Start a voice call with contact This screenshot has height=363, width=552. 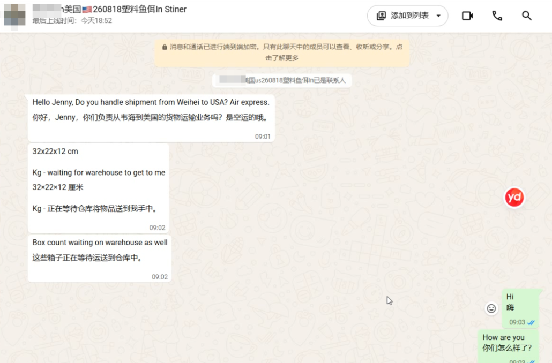point(497,16)
